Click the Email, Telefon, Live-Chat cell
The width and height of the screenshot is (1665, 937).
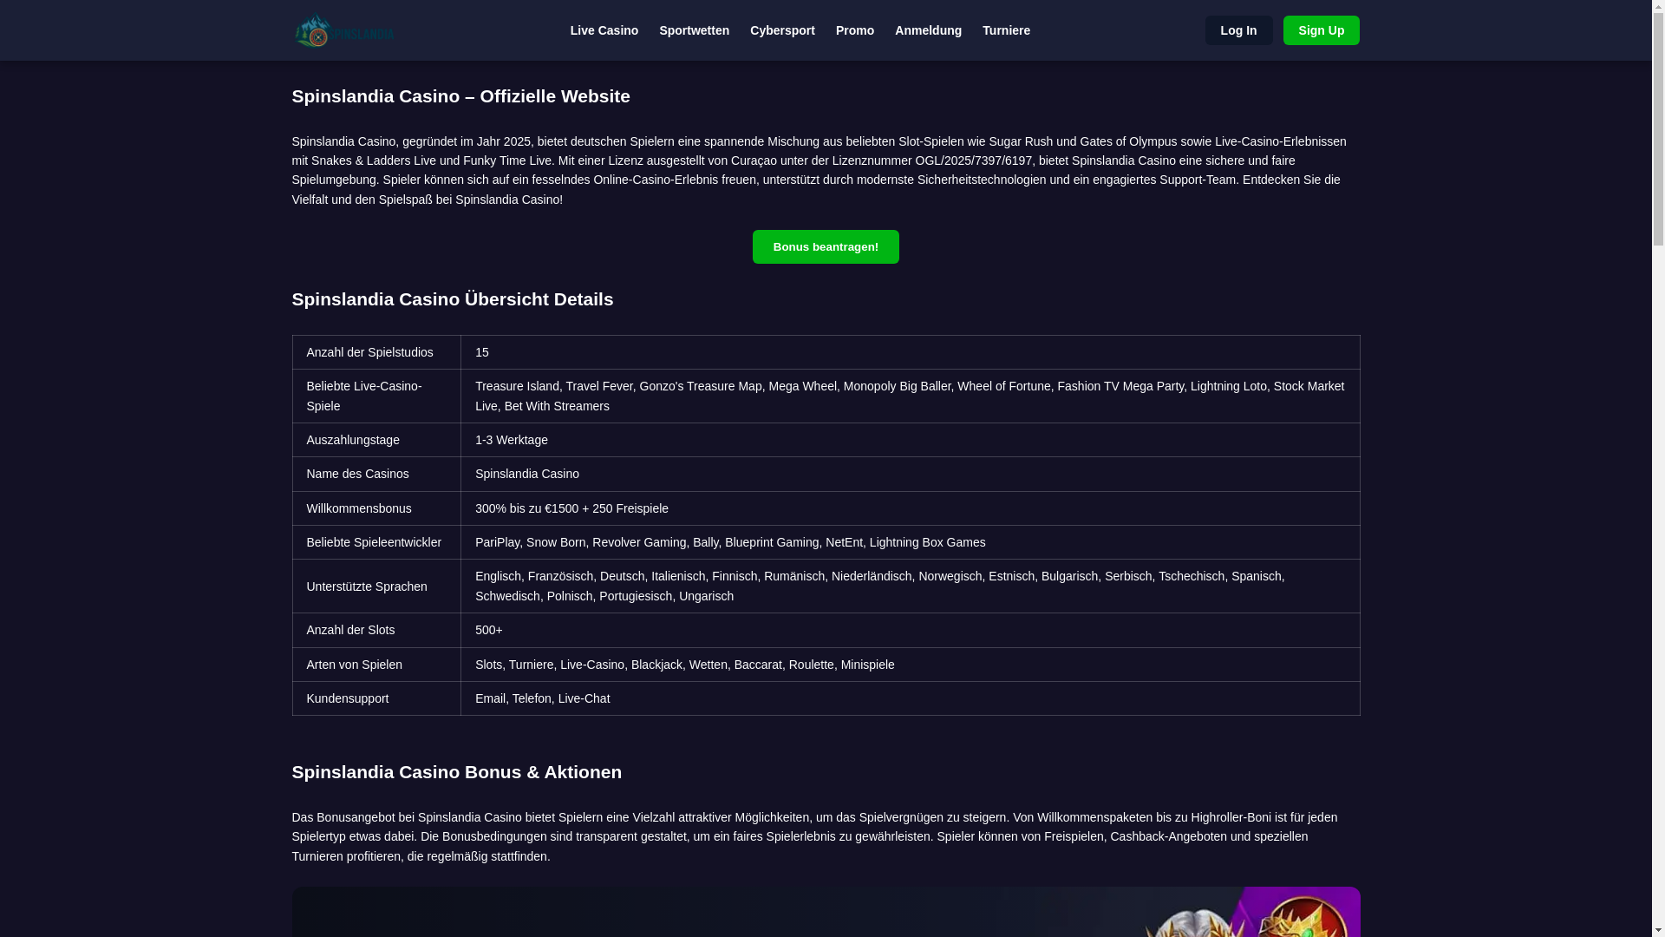coord(542,698)
